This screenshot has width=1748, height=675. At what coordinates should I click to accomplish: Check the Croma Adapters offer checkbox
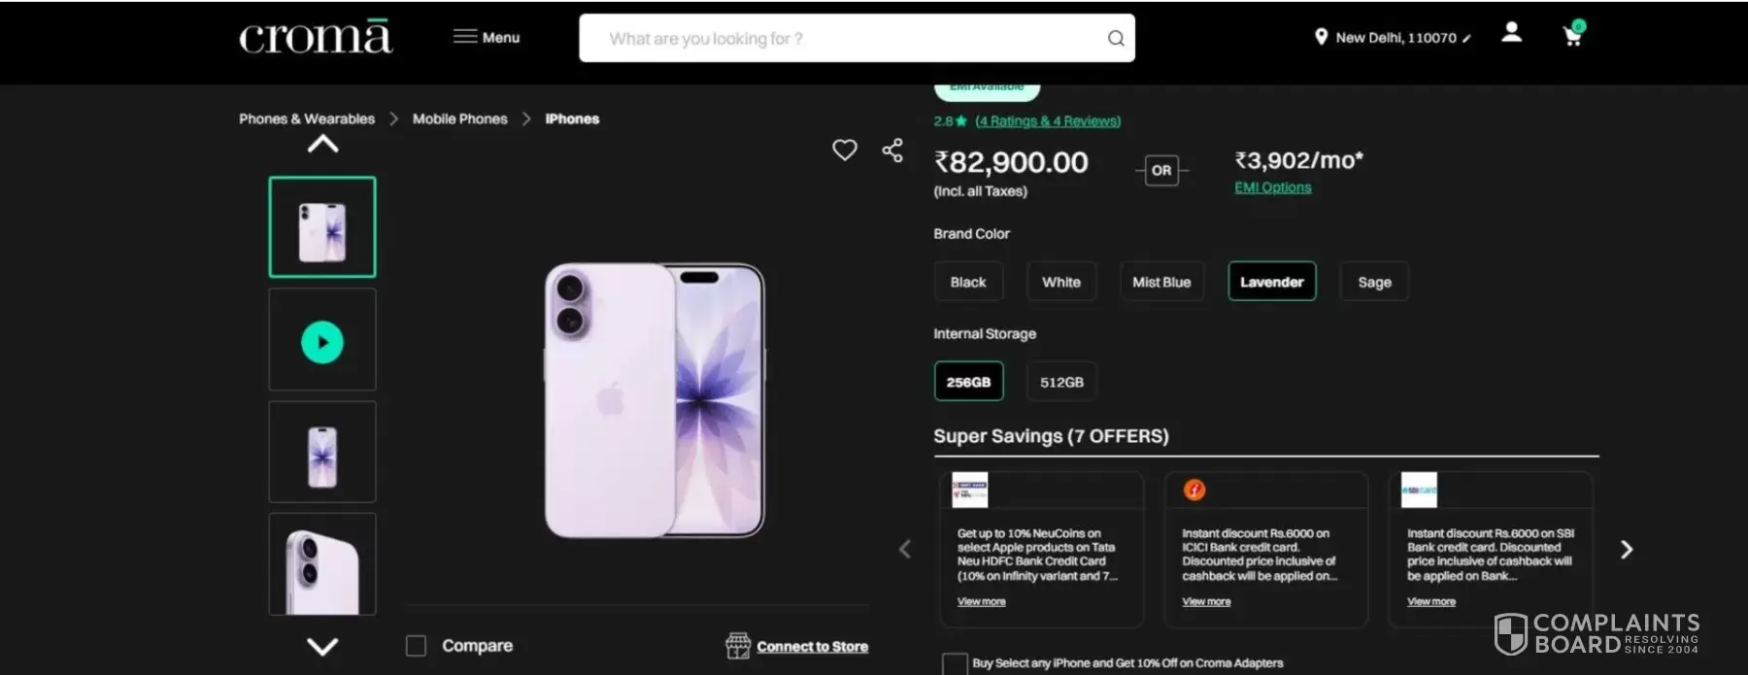(955, 664)
